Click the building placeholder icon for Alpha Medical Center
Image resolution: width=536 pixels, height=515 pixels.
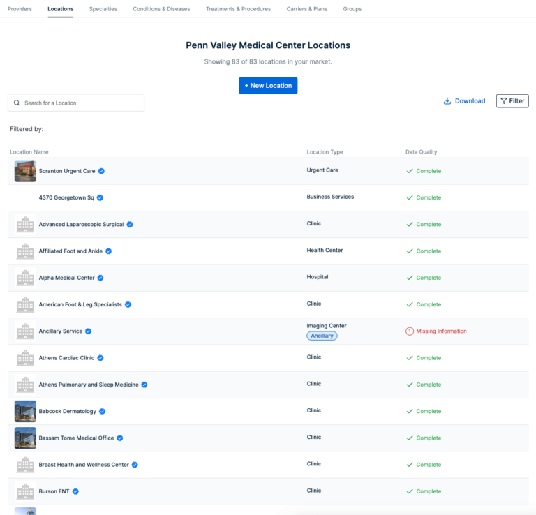[x=25, y=278]
